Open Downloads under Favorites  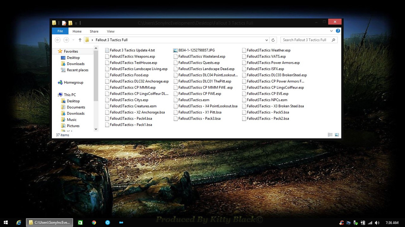click(x=76, y=64)
